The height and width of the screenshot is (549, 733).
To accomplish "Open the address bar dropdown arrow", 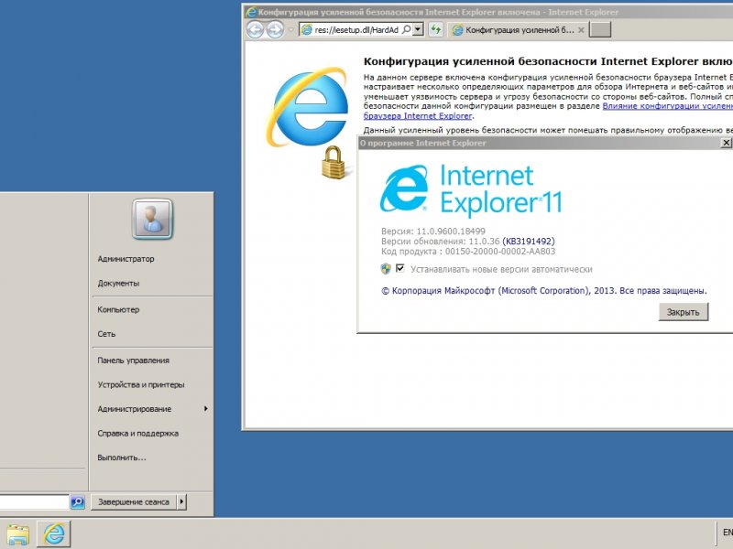I will coord(419,30).
